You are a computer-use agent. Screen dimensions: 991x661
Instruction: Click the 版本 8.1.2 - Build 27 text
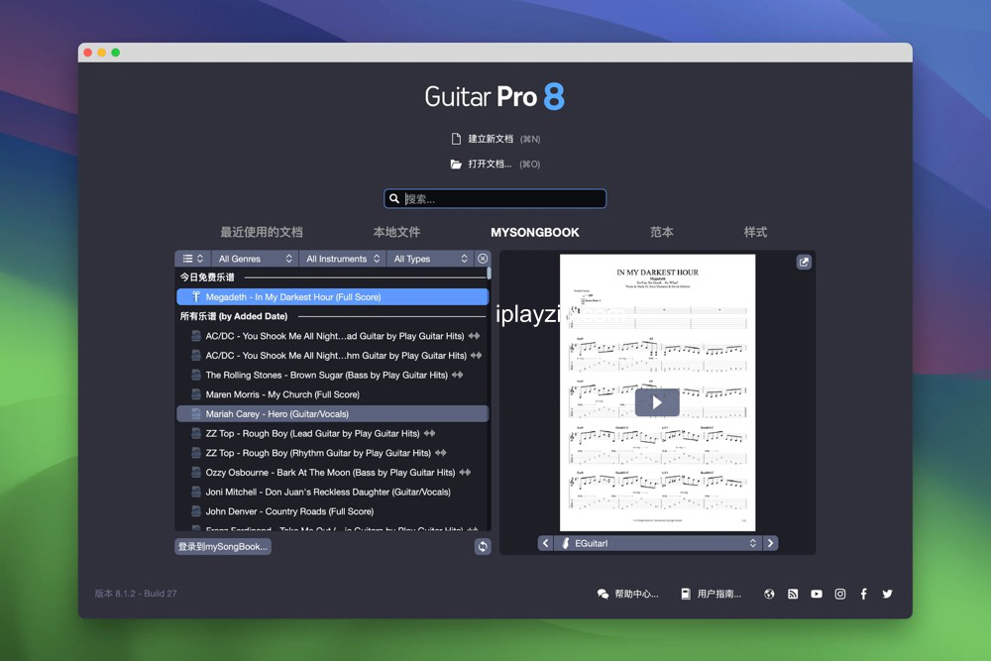click(x=136, y=594)
